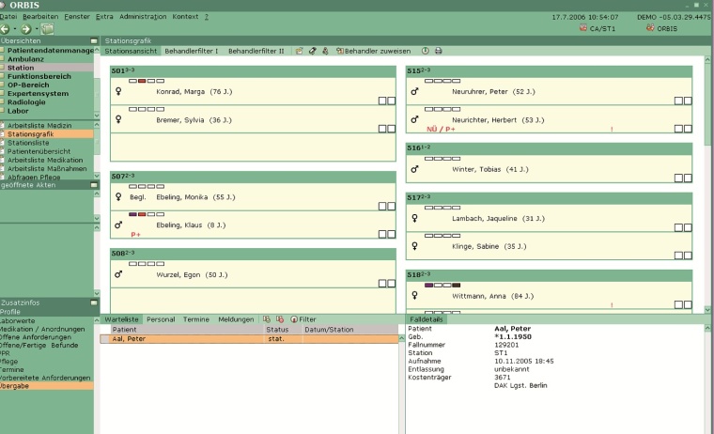Open the Administration menu
Viewport: 714px width, 434px height.
(x=144, y=17)
